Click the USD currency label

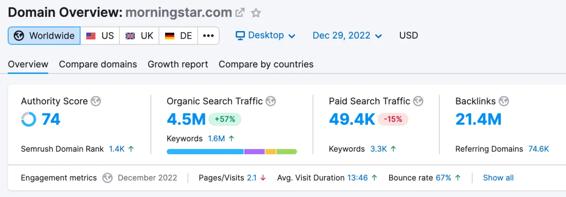click(x=408, y=36)
